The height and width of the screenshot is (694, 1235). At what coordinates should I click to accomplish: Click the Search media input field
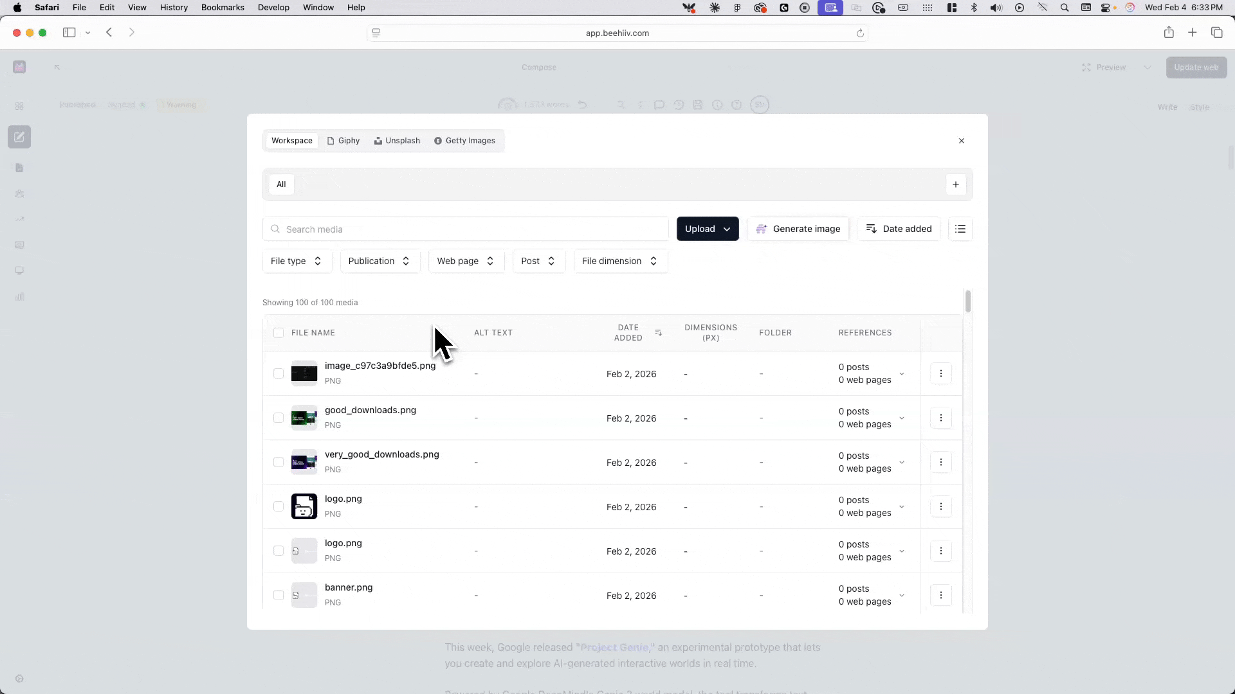[466, 229]
